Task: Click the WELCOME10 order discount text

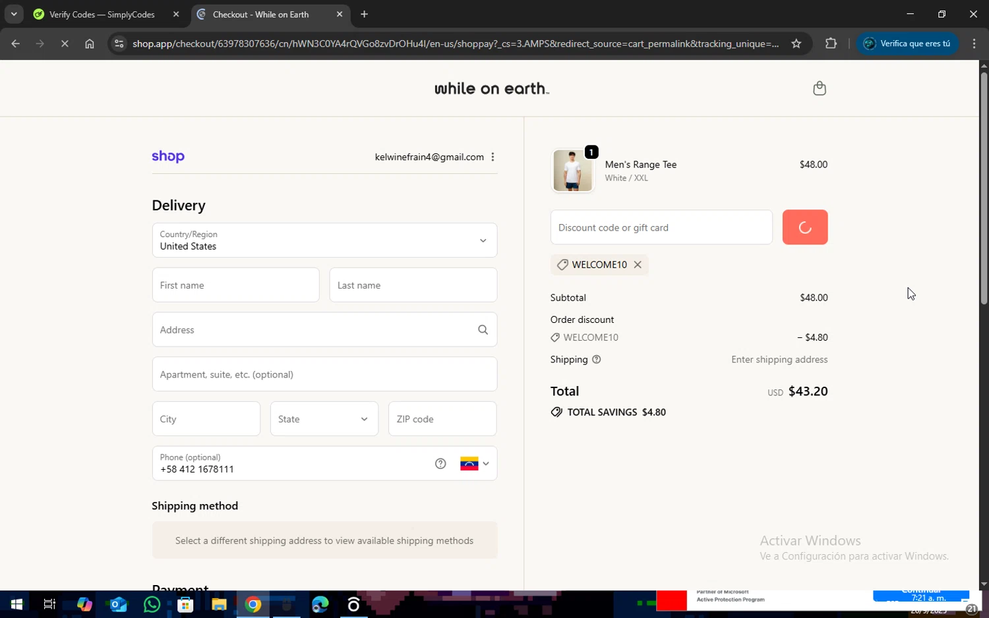Action: click(x=591, y=337)
